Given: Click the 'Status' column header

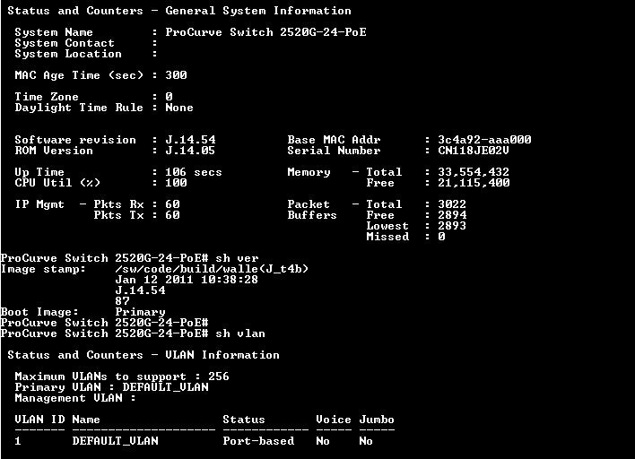Looking at the screenshot, I should (x=244, y=420).
